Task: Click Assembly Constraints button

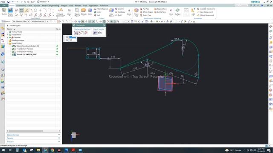Action: (x=206, y=9)
